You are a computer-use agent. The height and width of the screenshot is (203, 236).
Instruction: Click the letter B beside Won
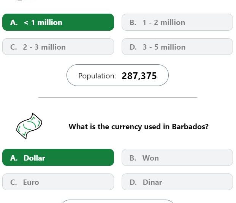click(x=133, y=158)
